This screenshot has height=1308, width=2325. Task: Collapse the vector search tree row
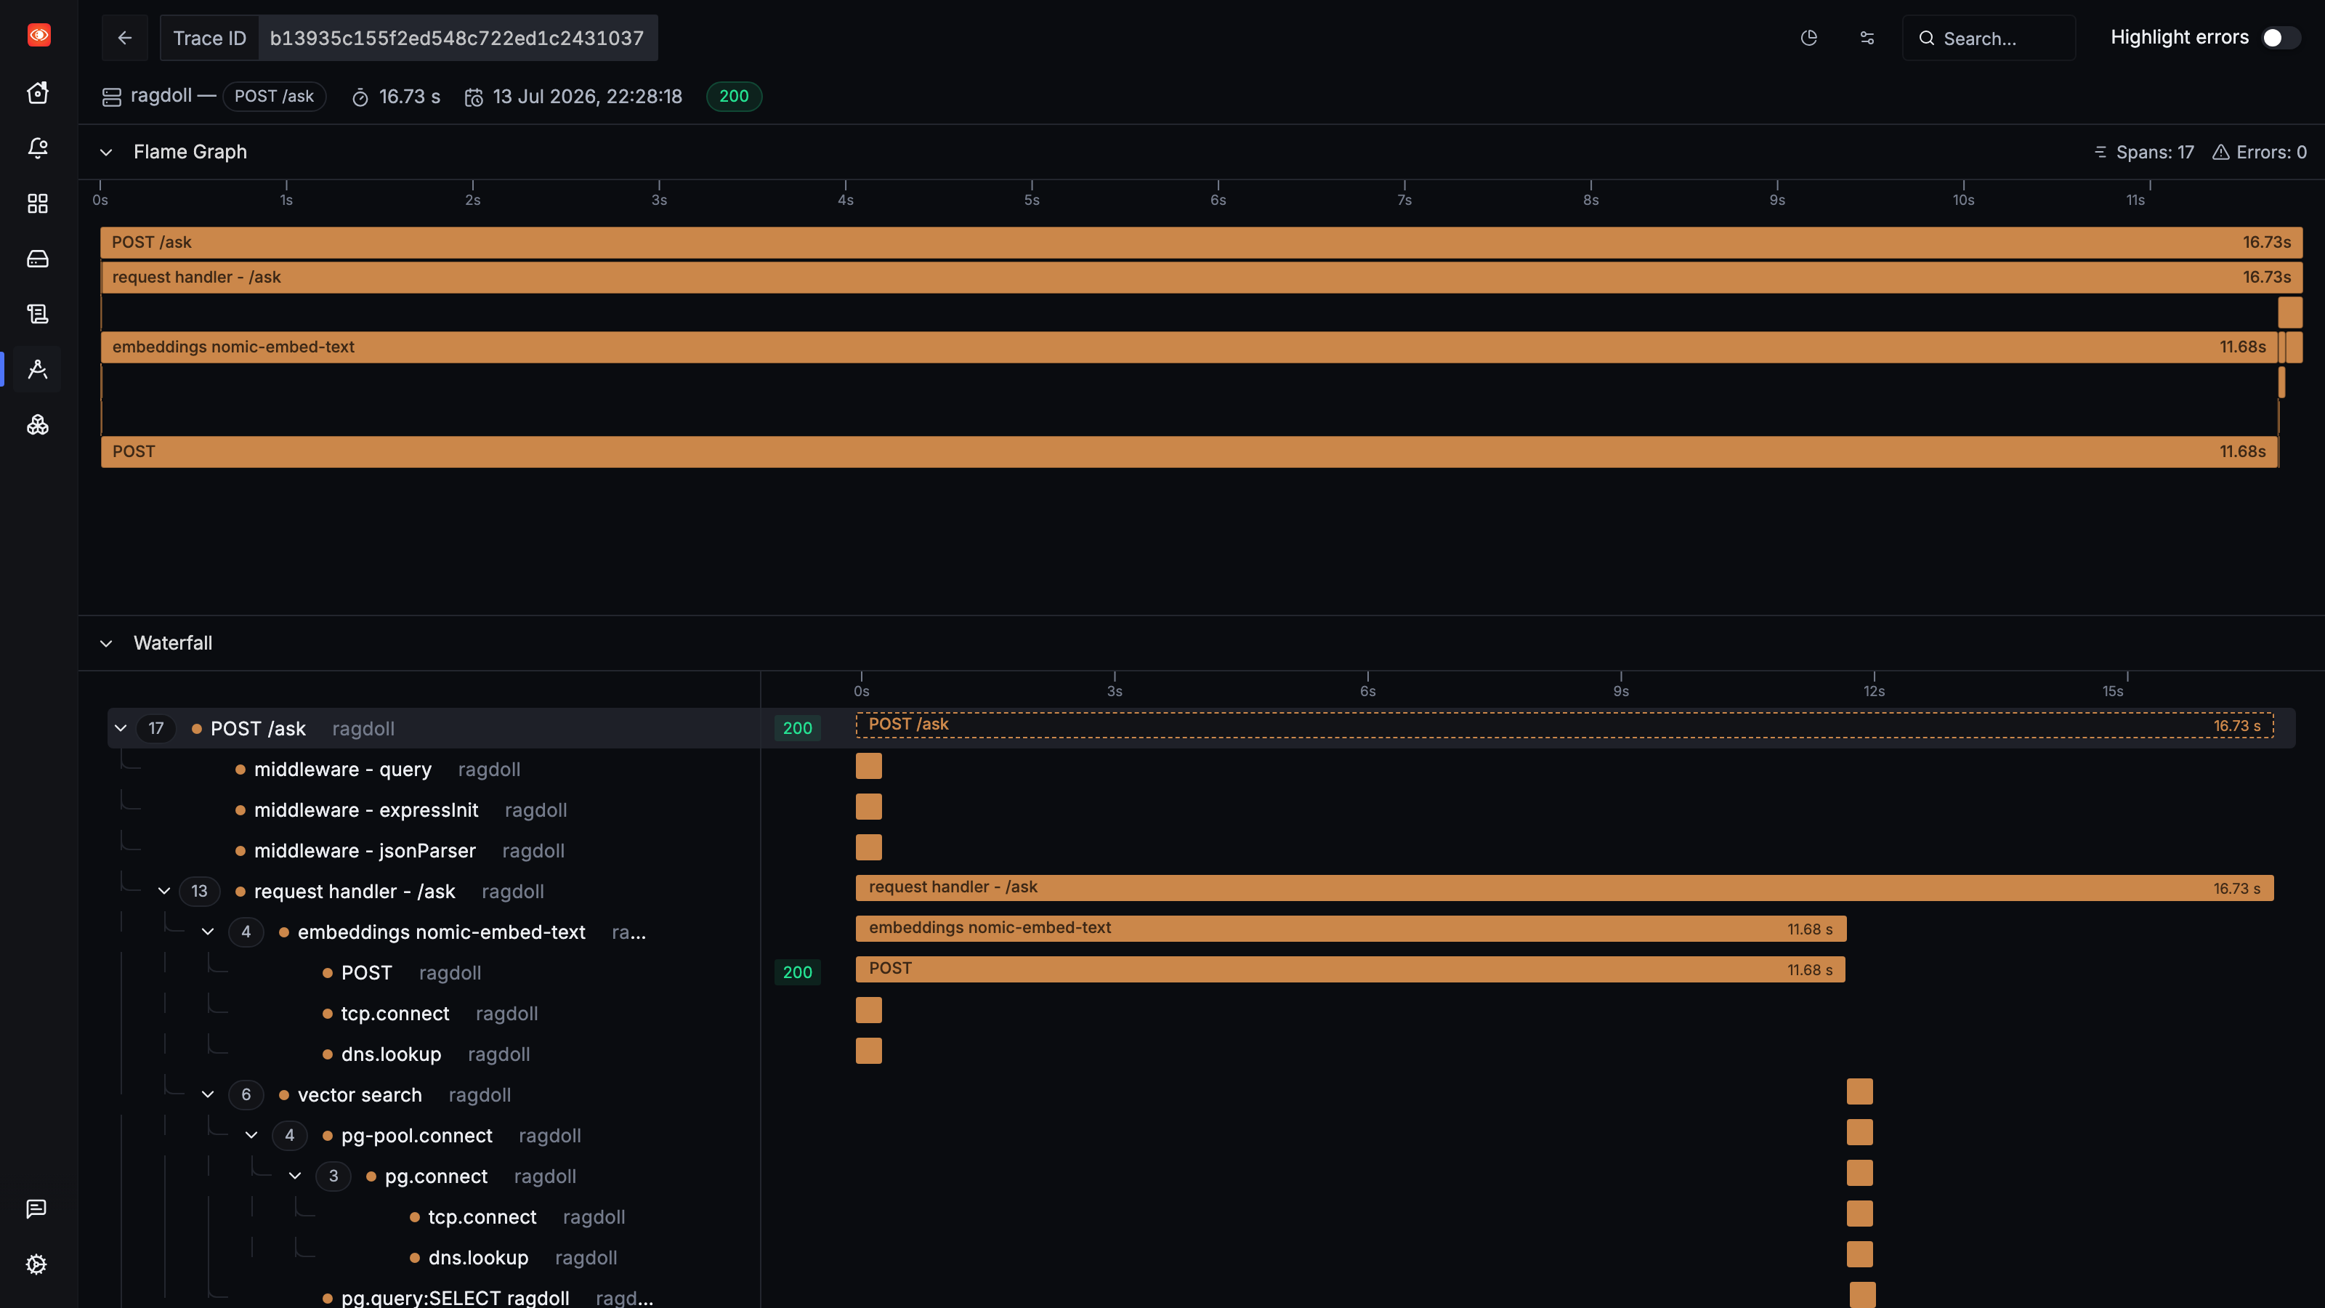208,1095
